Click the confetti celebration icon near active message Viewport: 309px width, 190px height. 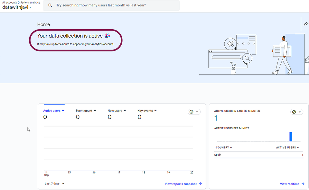point(107,36)
